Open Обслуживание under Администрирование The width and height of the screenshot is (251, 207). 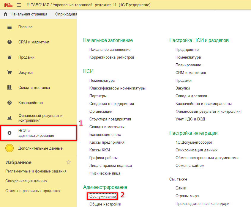[102, 196]
